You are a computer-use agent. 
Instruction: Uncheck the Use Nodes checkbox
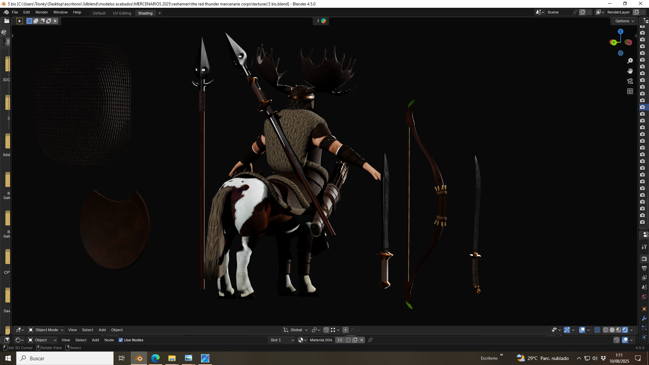tap(121, 340)
